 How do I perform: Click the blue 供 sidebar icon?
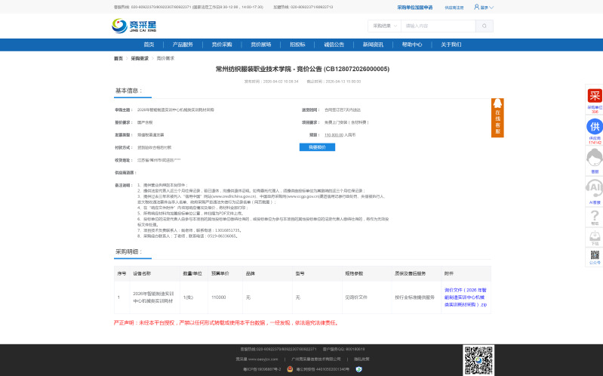(595, 126)
